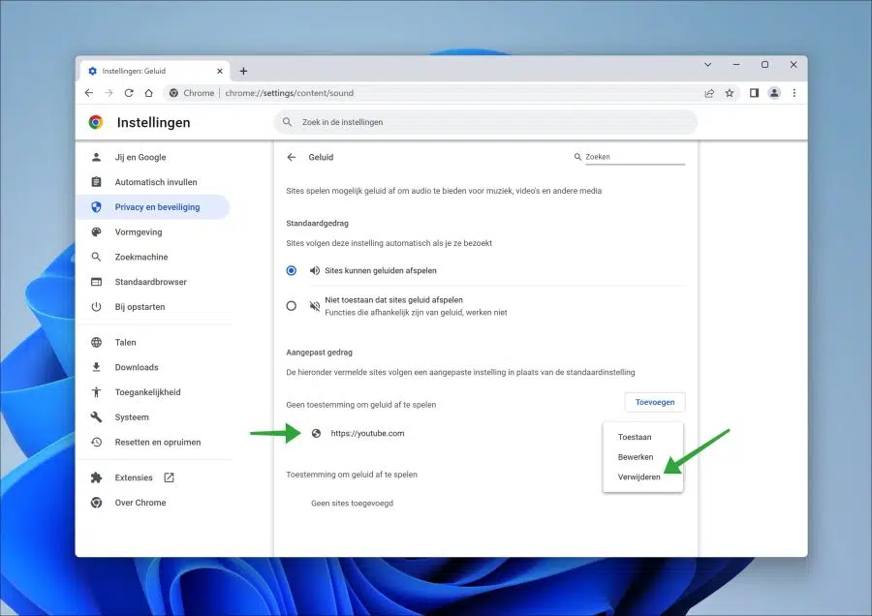This screenshot has height=616, width=872.
Task: Click the address bar URL chrome://settings/content/sound
Action: click(x=289, y=93)
